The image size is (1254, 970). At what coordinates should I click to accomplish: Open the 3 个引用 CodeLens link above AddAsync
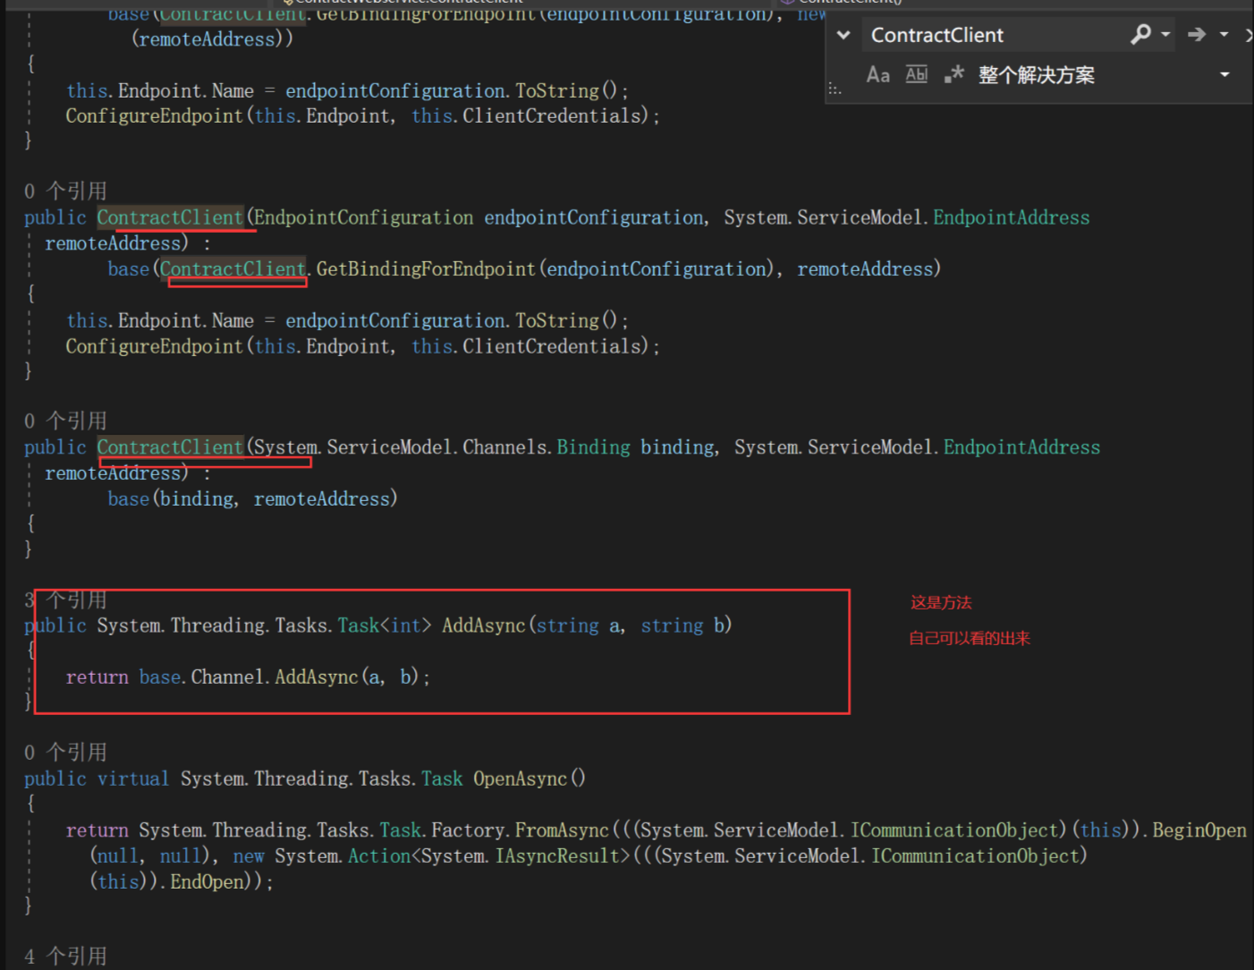pyautogui.click(x=65, y=598)
